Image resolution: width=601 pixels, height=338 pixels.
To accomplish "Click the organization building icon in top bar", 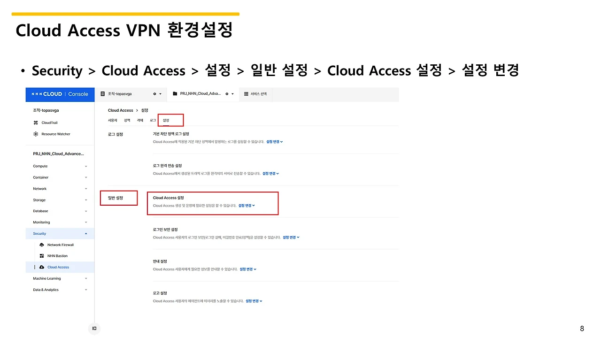I will pos(102,94).
